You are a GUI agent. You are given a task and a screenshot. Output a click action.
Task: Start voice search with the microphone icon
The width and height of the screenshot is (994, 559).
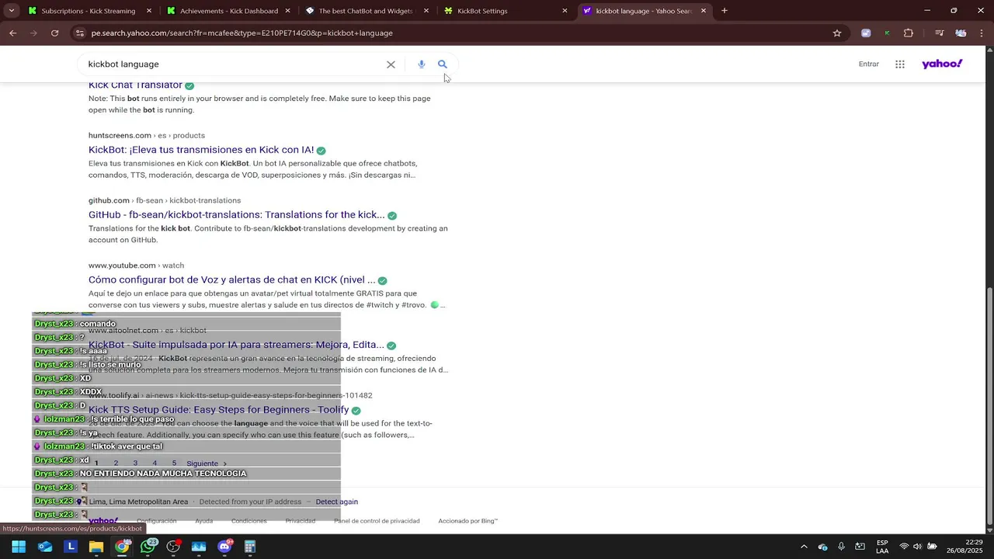[421, 64]
